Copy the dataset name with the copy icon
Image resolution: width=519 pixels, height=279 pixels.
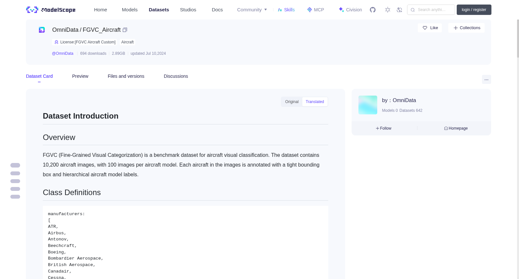click(125, 30)
